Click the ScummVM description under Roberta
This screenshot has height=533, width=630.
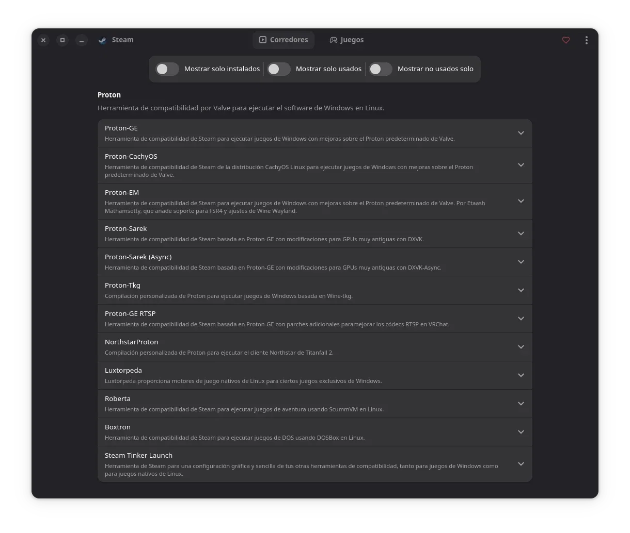244,409
